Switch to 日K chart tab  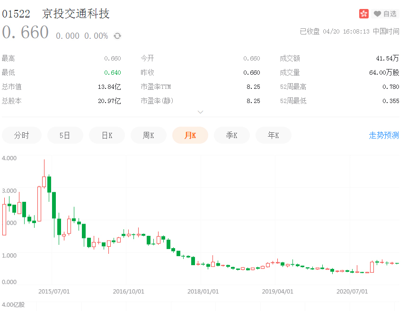107,135
